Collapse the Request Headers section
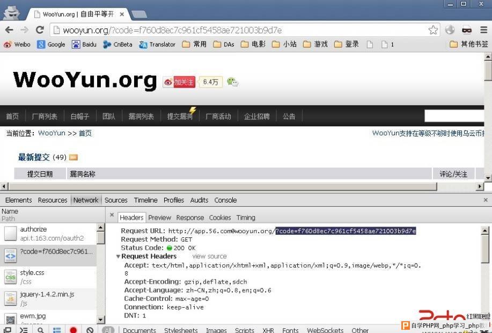492x333 pixels. click(118, 256)
